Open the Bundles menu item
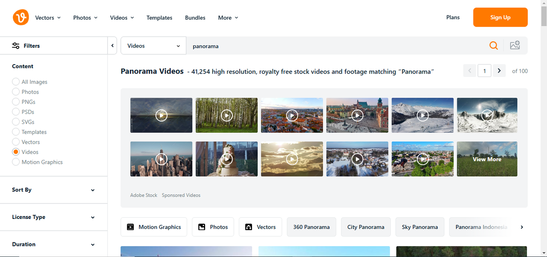Image resolution: width=547 pixels, height=257 pixels. pyautogui.click(x=195, y=18)
